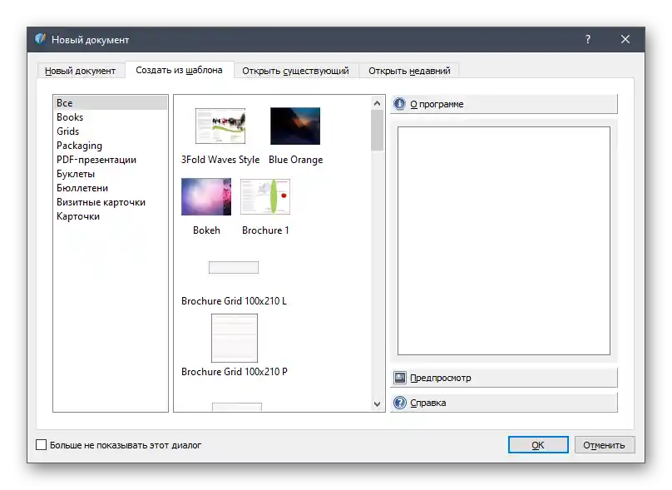The width and height of the screenshot is (672, 490).
Task: Click the empty template preview pane
Action: [503, 240]
